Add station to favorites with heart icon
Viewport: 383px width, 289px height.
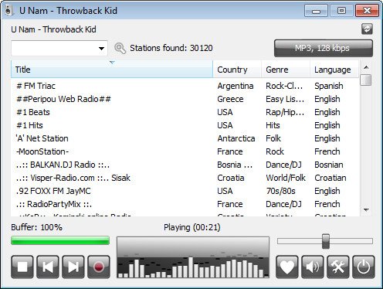(287, 267)
